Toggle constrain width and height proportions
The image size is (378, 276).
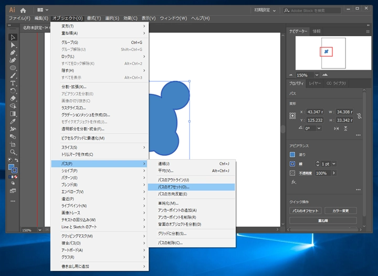[359, 116]
